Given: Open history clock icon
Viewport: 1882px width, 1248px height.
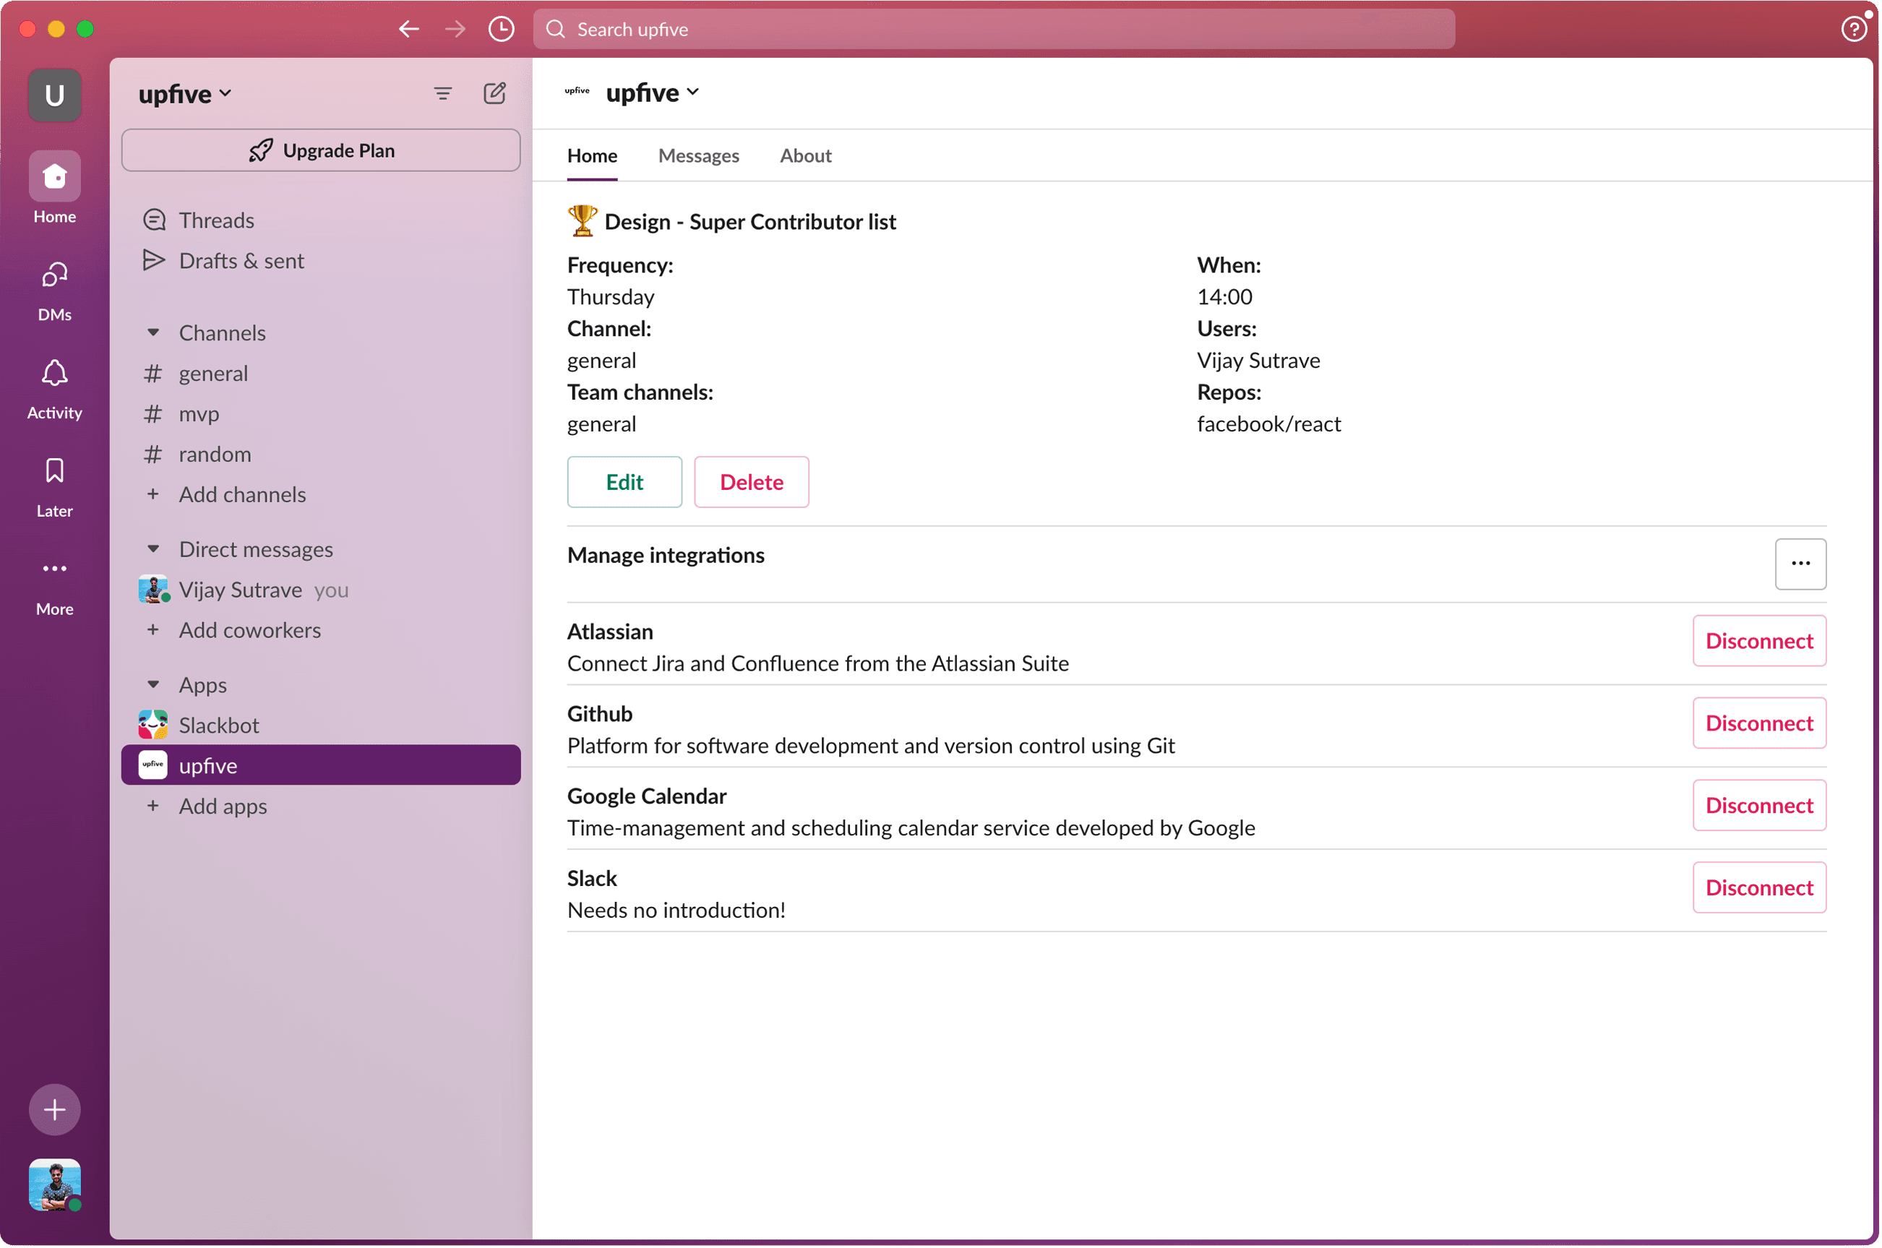Looking at the screenshot, I should [502, 30].
